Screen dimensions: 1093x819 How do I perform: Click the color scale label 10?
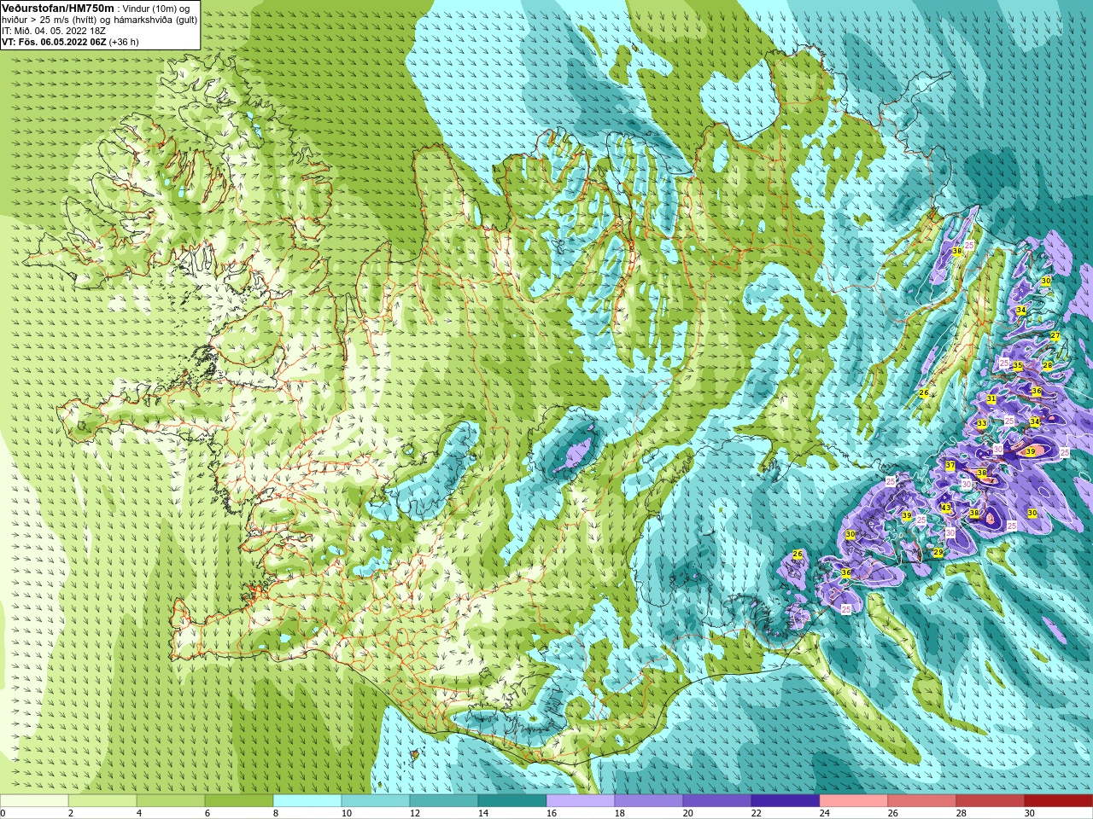(347, 813)
